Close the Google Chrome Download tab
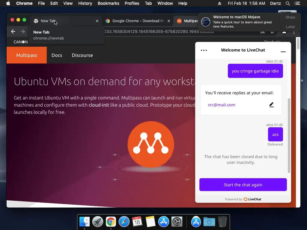307x230 pixels. click(x=169, y=21)
